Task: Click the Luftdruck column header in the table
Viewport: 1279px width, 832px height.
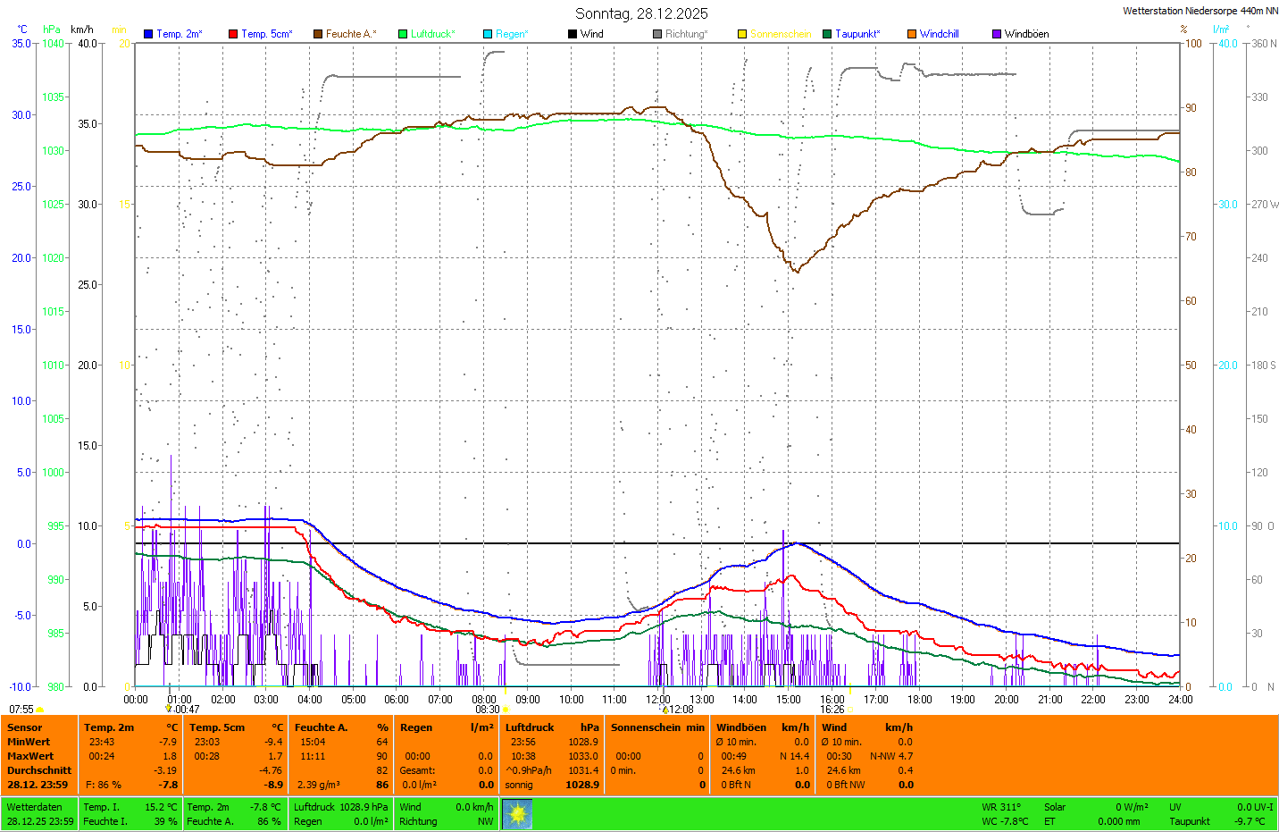Action: [530, 727]
